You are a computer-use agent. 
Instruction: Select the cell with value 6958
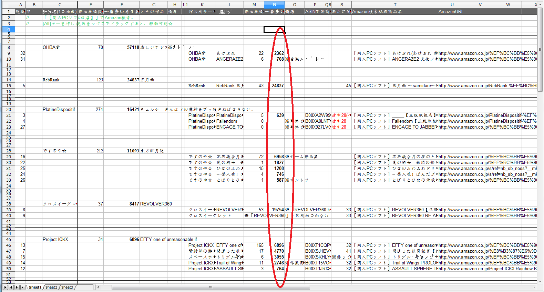pos(274,157)
